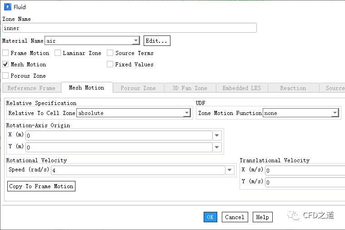Click the Fluid dialog title bar icon
The width and height of the screenshot is (345, 230).
click(x=7, y=7)
